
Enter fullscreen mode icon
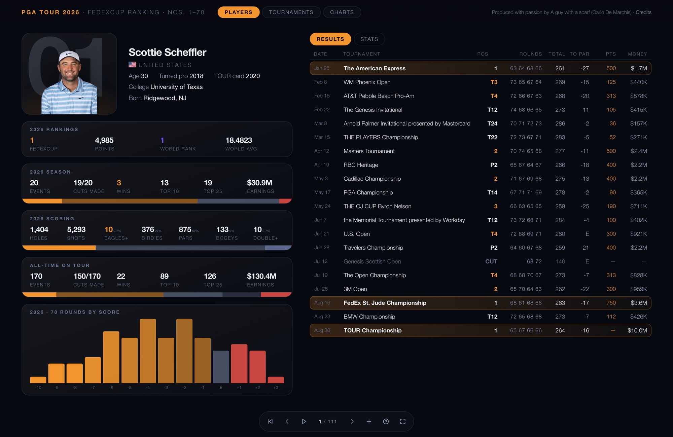[403, 422]
